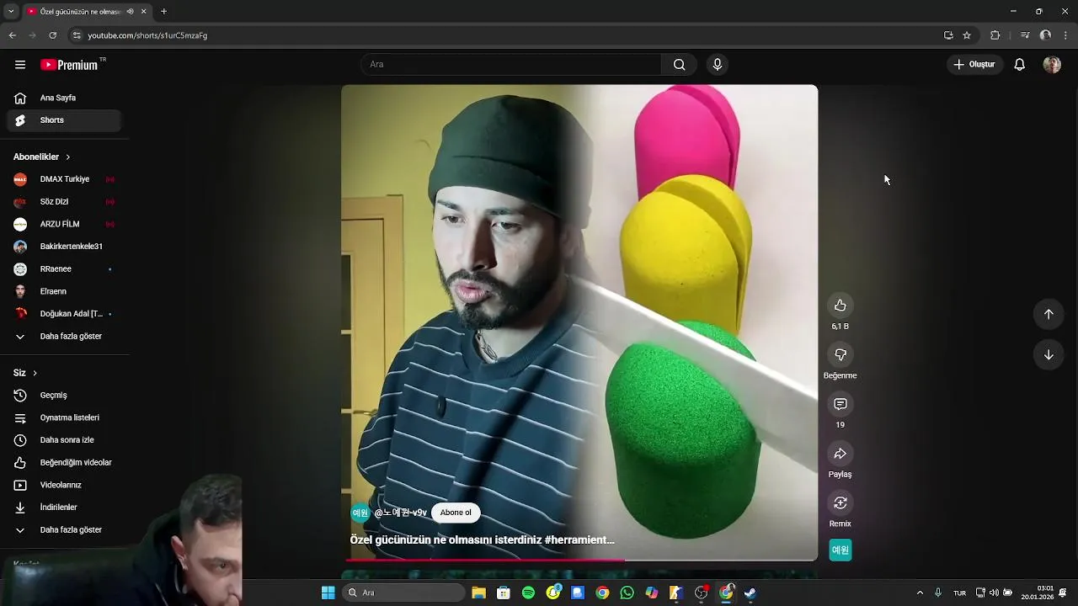
Task: Click the taskbar Ara search box
Action: click(x=403, y=593)
